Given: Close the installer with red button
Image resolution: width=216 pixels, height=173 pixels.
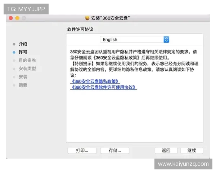Looking at the screenshot, I should coord(11,18).
